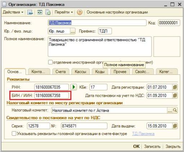
Task: Open calendar for Дата регистрации
Action: (x=175, y=87)
